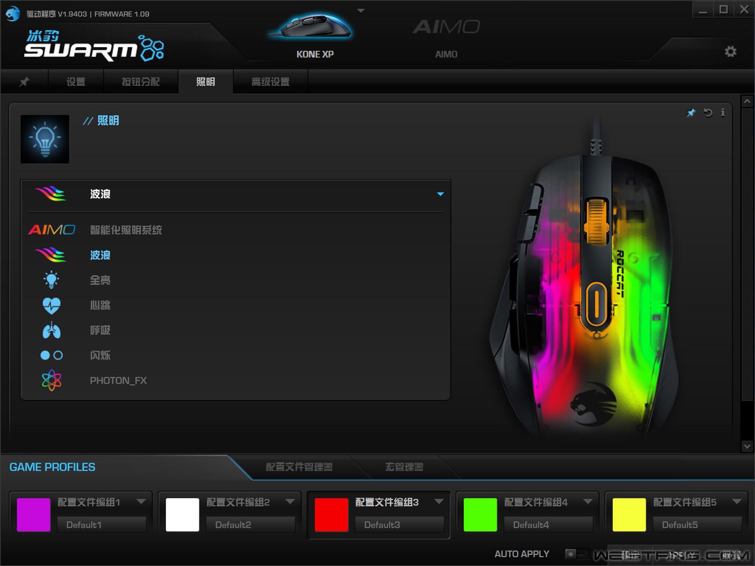Click the Swarm logo icon in title bar
755x566 pixels.
pos(13,13)
